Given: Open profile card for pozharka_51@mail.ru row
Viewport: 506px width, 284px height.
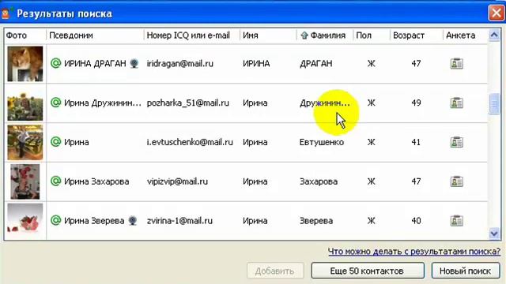Looking at the screenshot, I should 457,103.
